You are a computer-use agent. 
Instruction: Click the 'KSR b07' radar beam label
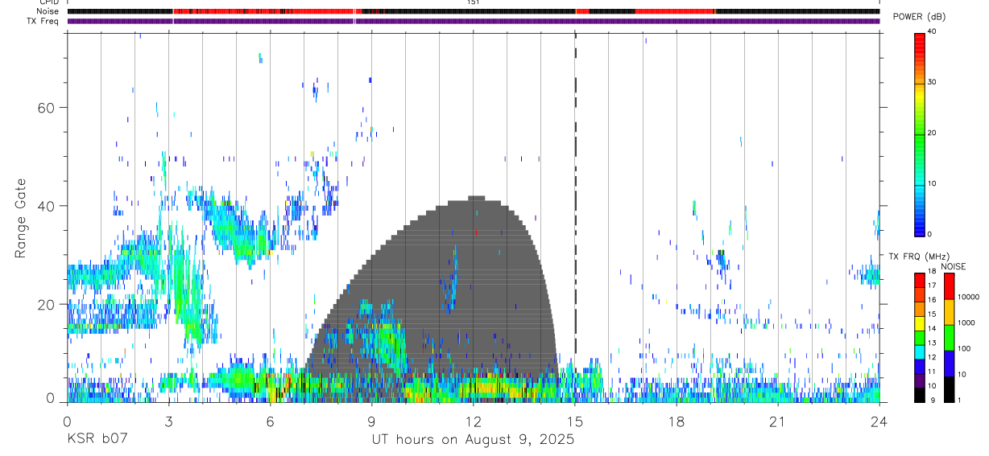coord(96,440)
